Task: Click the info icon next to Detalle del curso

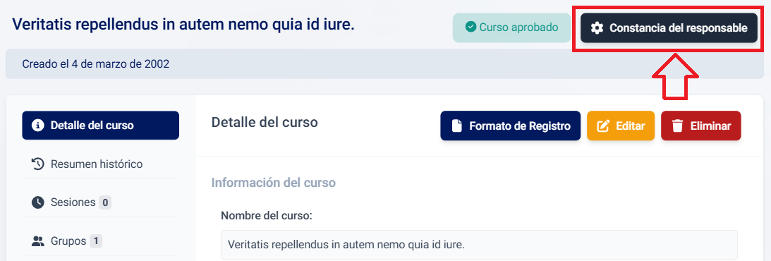Action: point(38,126)
